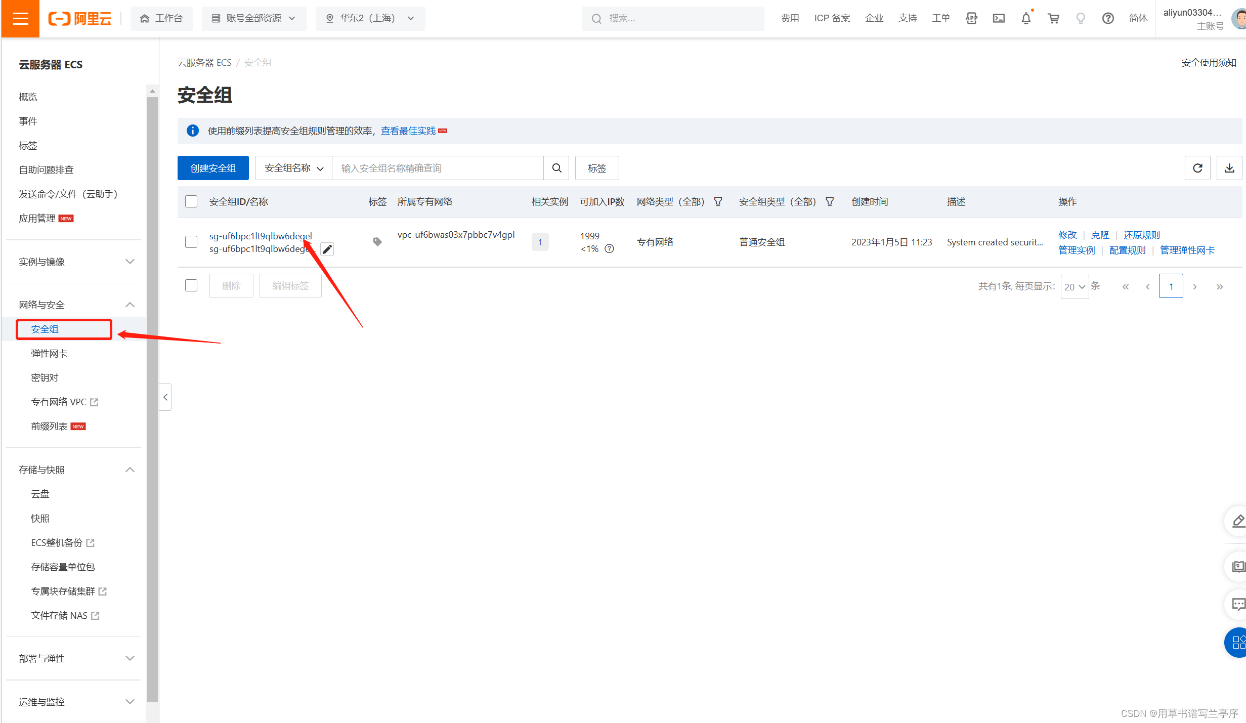Open the shopping cart icon
Viewport: 1246px width, 723px height.
point(1053,19)
